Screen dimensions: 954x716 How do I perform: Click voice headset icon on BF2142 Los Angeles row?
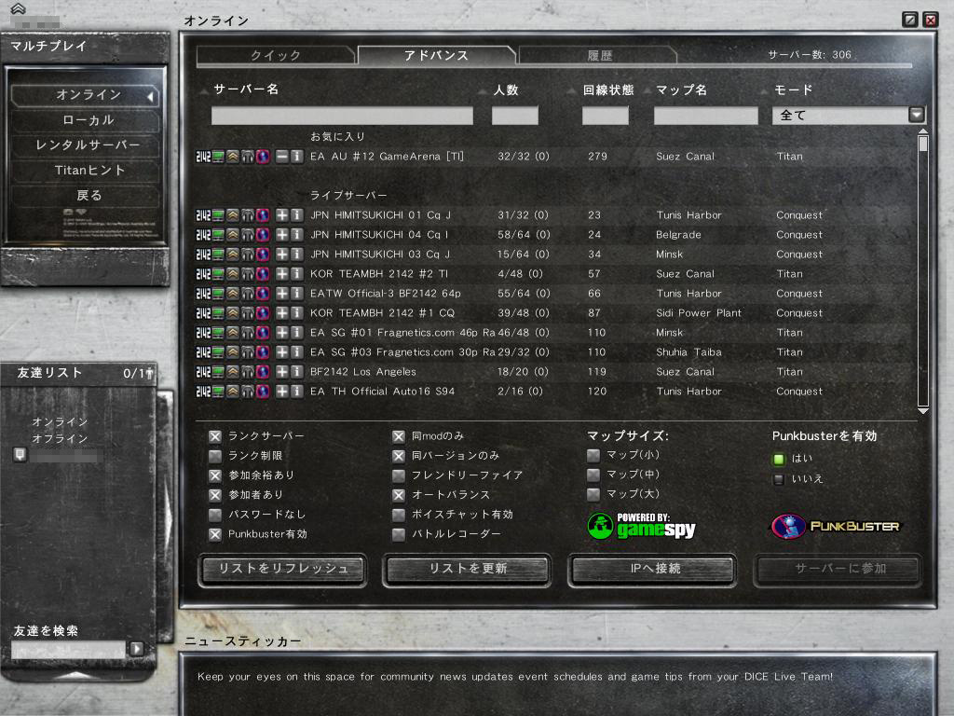click(248, 371)
